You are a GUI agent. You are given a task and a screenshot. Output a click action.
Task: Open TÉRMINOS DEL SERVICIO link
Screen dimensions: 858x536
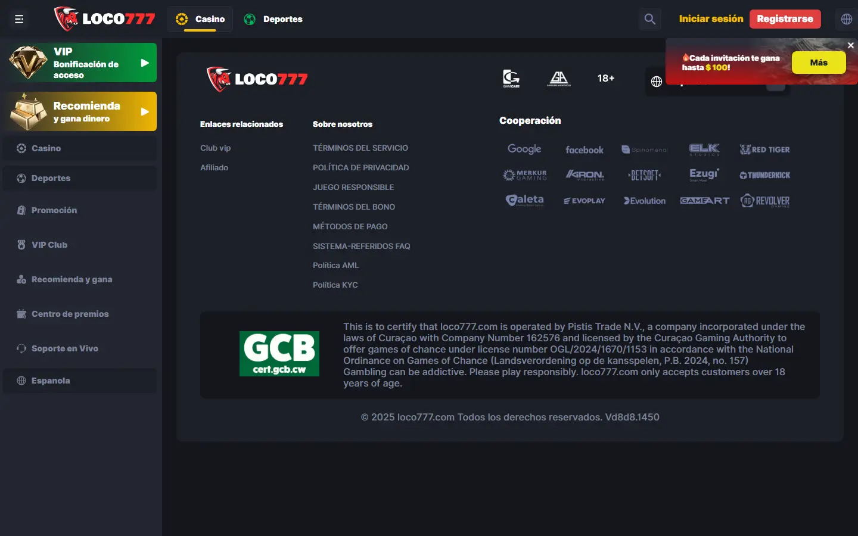pos(360,148)
